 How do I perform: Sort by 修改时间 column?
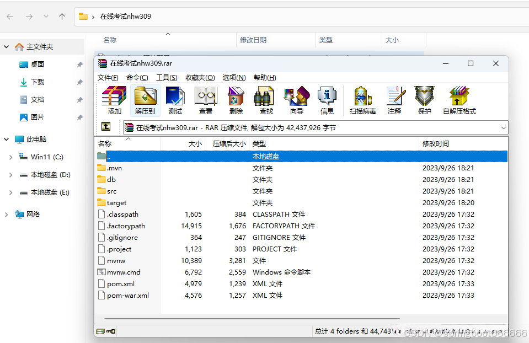click(463, 144)
